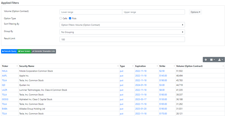225x116 pixels.
Task: Open the AAPL ticker link
Action: click(4, 76)
